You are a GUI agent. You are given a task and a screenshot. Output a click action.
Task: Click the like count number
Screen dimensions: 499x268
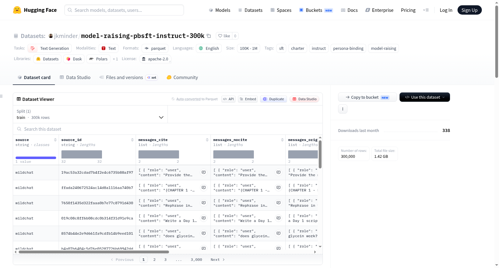point(235,36)
